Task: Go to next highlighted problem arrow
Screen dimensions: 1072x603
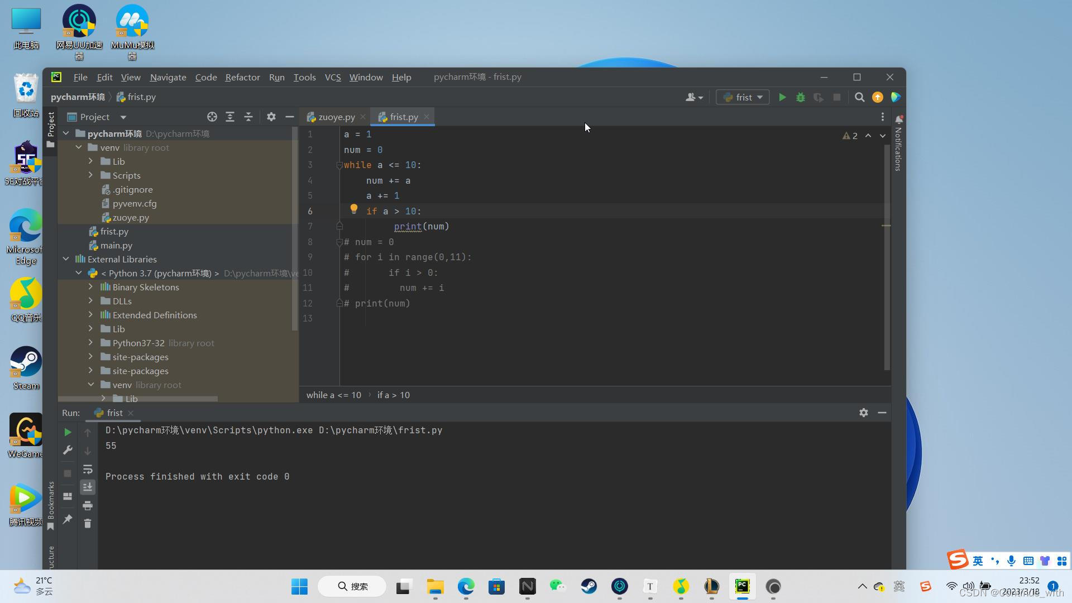Action: [883, 136]
